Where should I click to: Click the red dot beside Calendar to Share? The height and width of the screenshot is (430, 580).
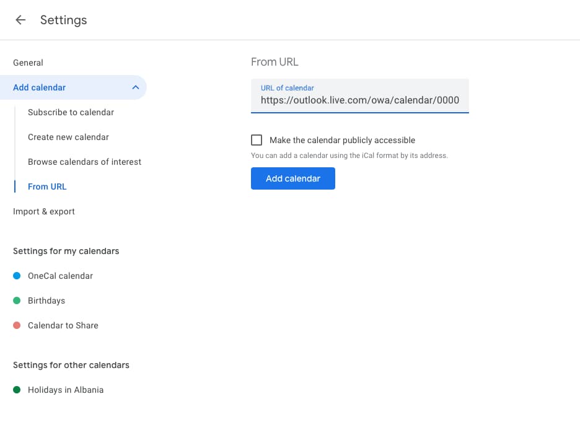point(16,325)
